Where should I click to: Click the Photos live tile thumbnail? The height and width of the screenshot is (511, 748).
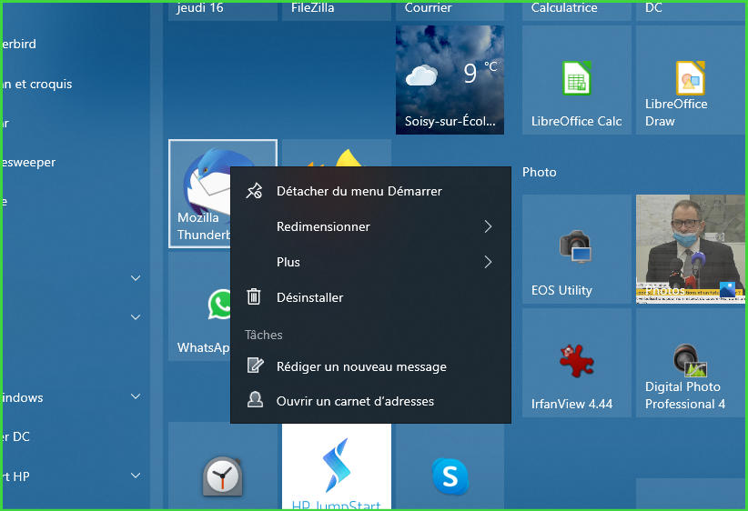pyautogui.click(x=690, y=249)
